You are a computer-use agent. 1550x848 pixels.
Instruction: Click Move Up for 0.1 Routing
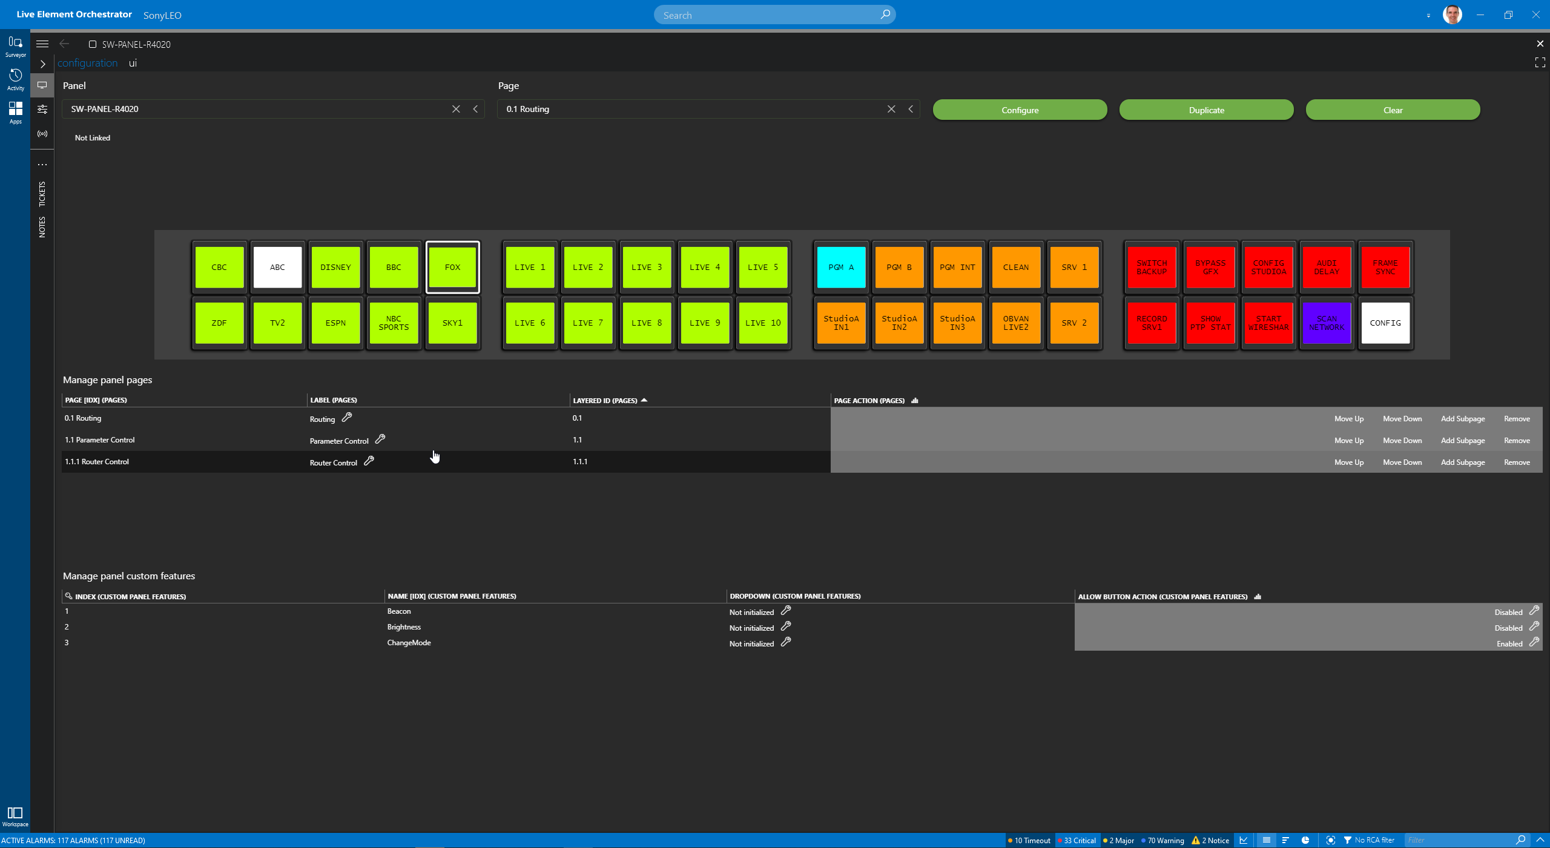coord(1349,419)
